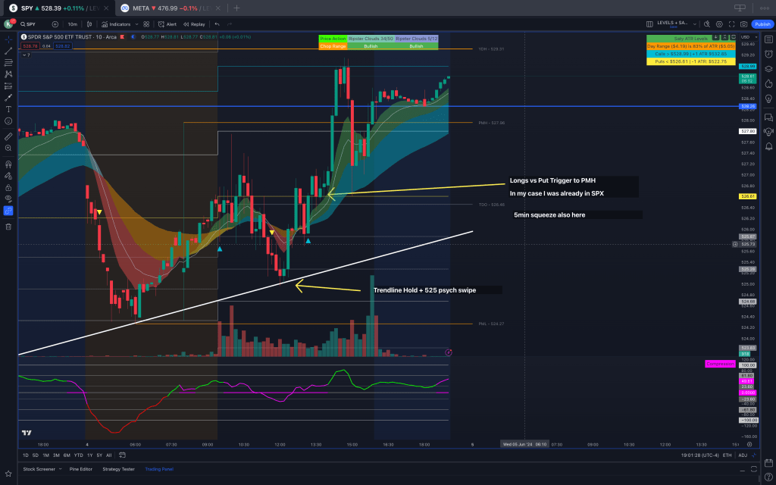
Task: Start Replay mode from toolbar
Action: 194,24
